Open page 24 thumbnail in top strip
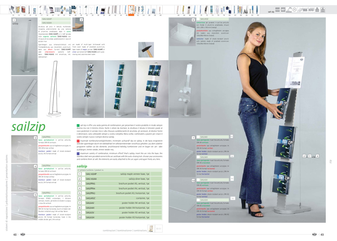The width and height of the screenshot is (337, 241). point(69,10)
